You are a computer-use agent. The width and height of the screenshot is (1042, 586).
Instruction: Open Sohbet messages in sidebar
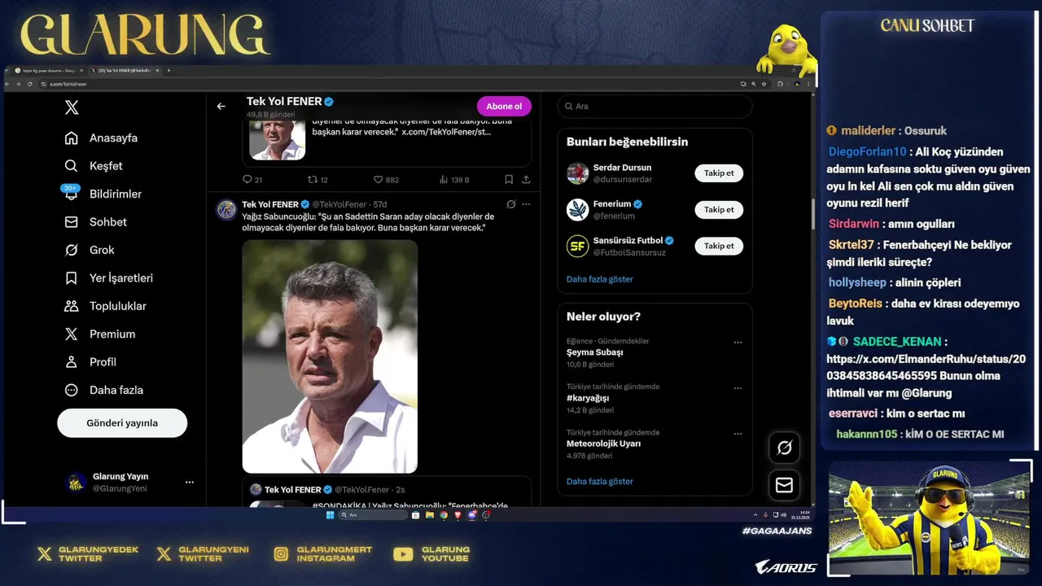tap(96, 222)
